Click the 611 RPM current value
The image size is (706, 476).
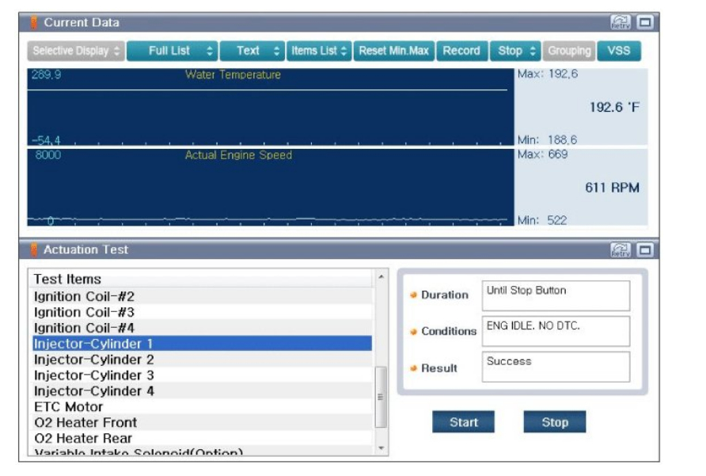612,188
